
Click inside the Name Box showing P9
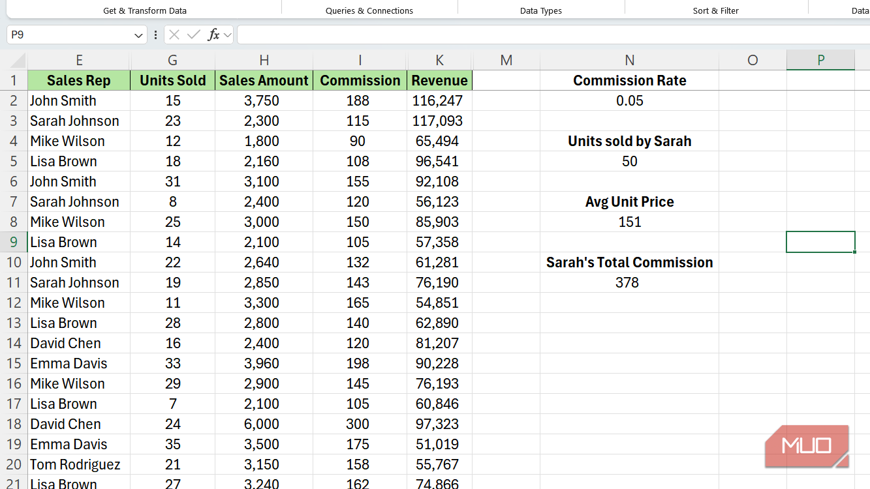click(70, 35)
